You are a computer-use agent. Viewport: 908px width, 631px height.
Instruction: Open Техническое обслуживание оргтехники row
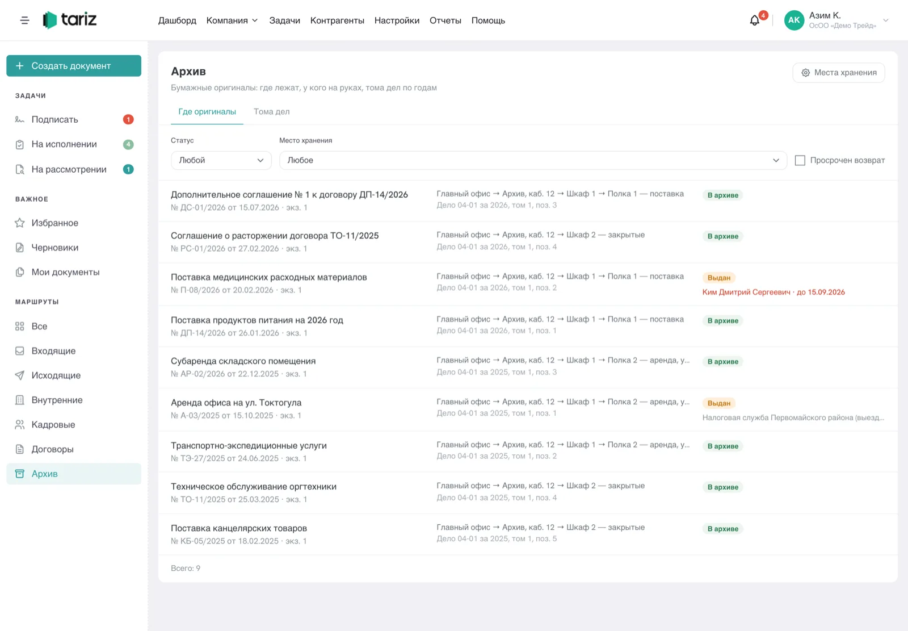(528, 493)
